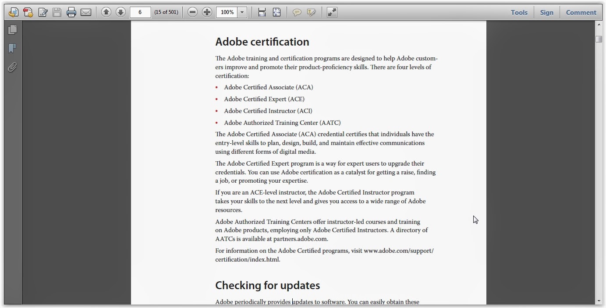This screenshot has width=606, height=308.
Task: Toggle Read Mode expand icon
Action: pyautogui.click(x=332, y=12)
